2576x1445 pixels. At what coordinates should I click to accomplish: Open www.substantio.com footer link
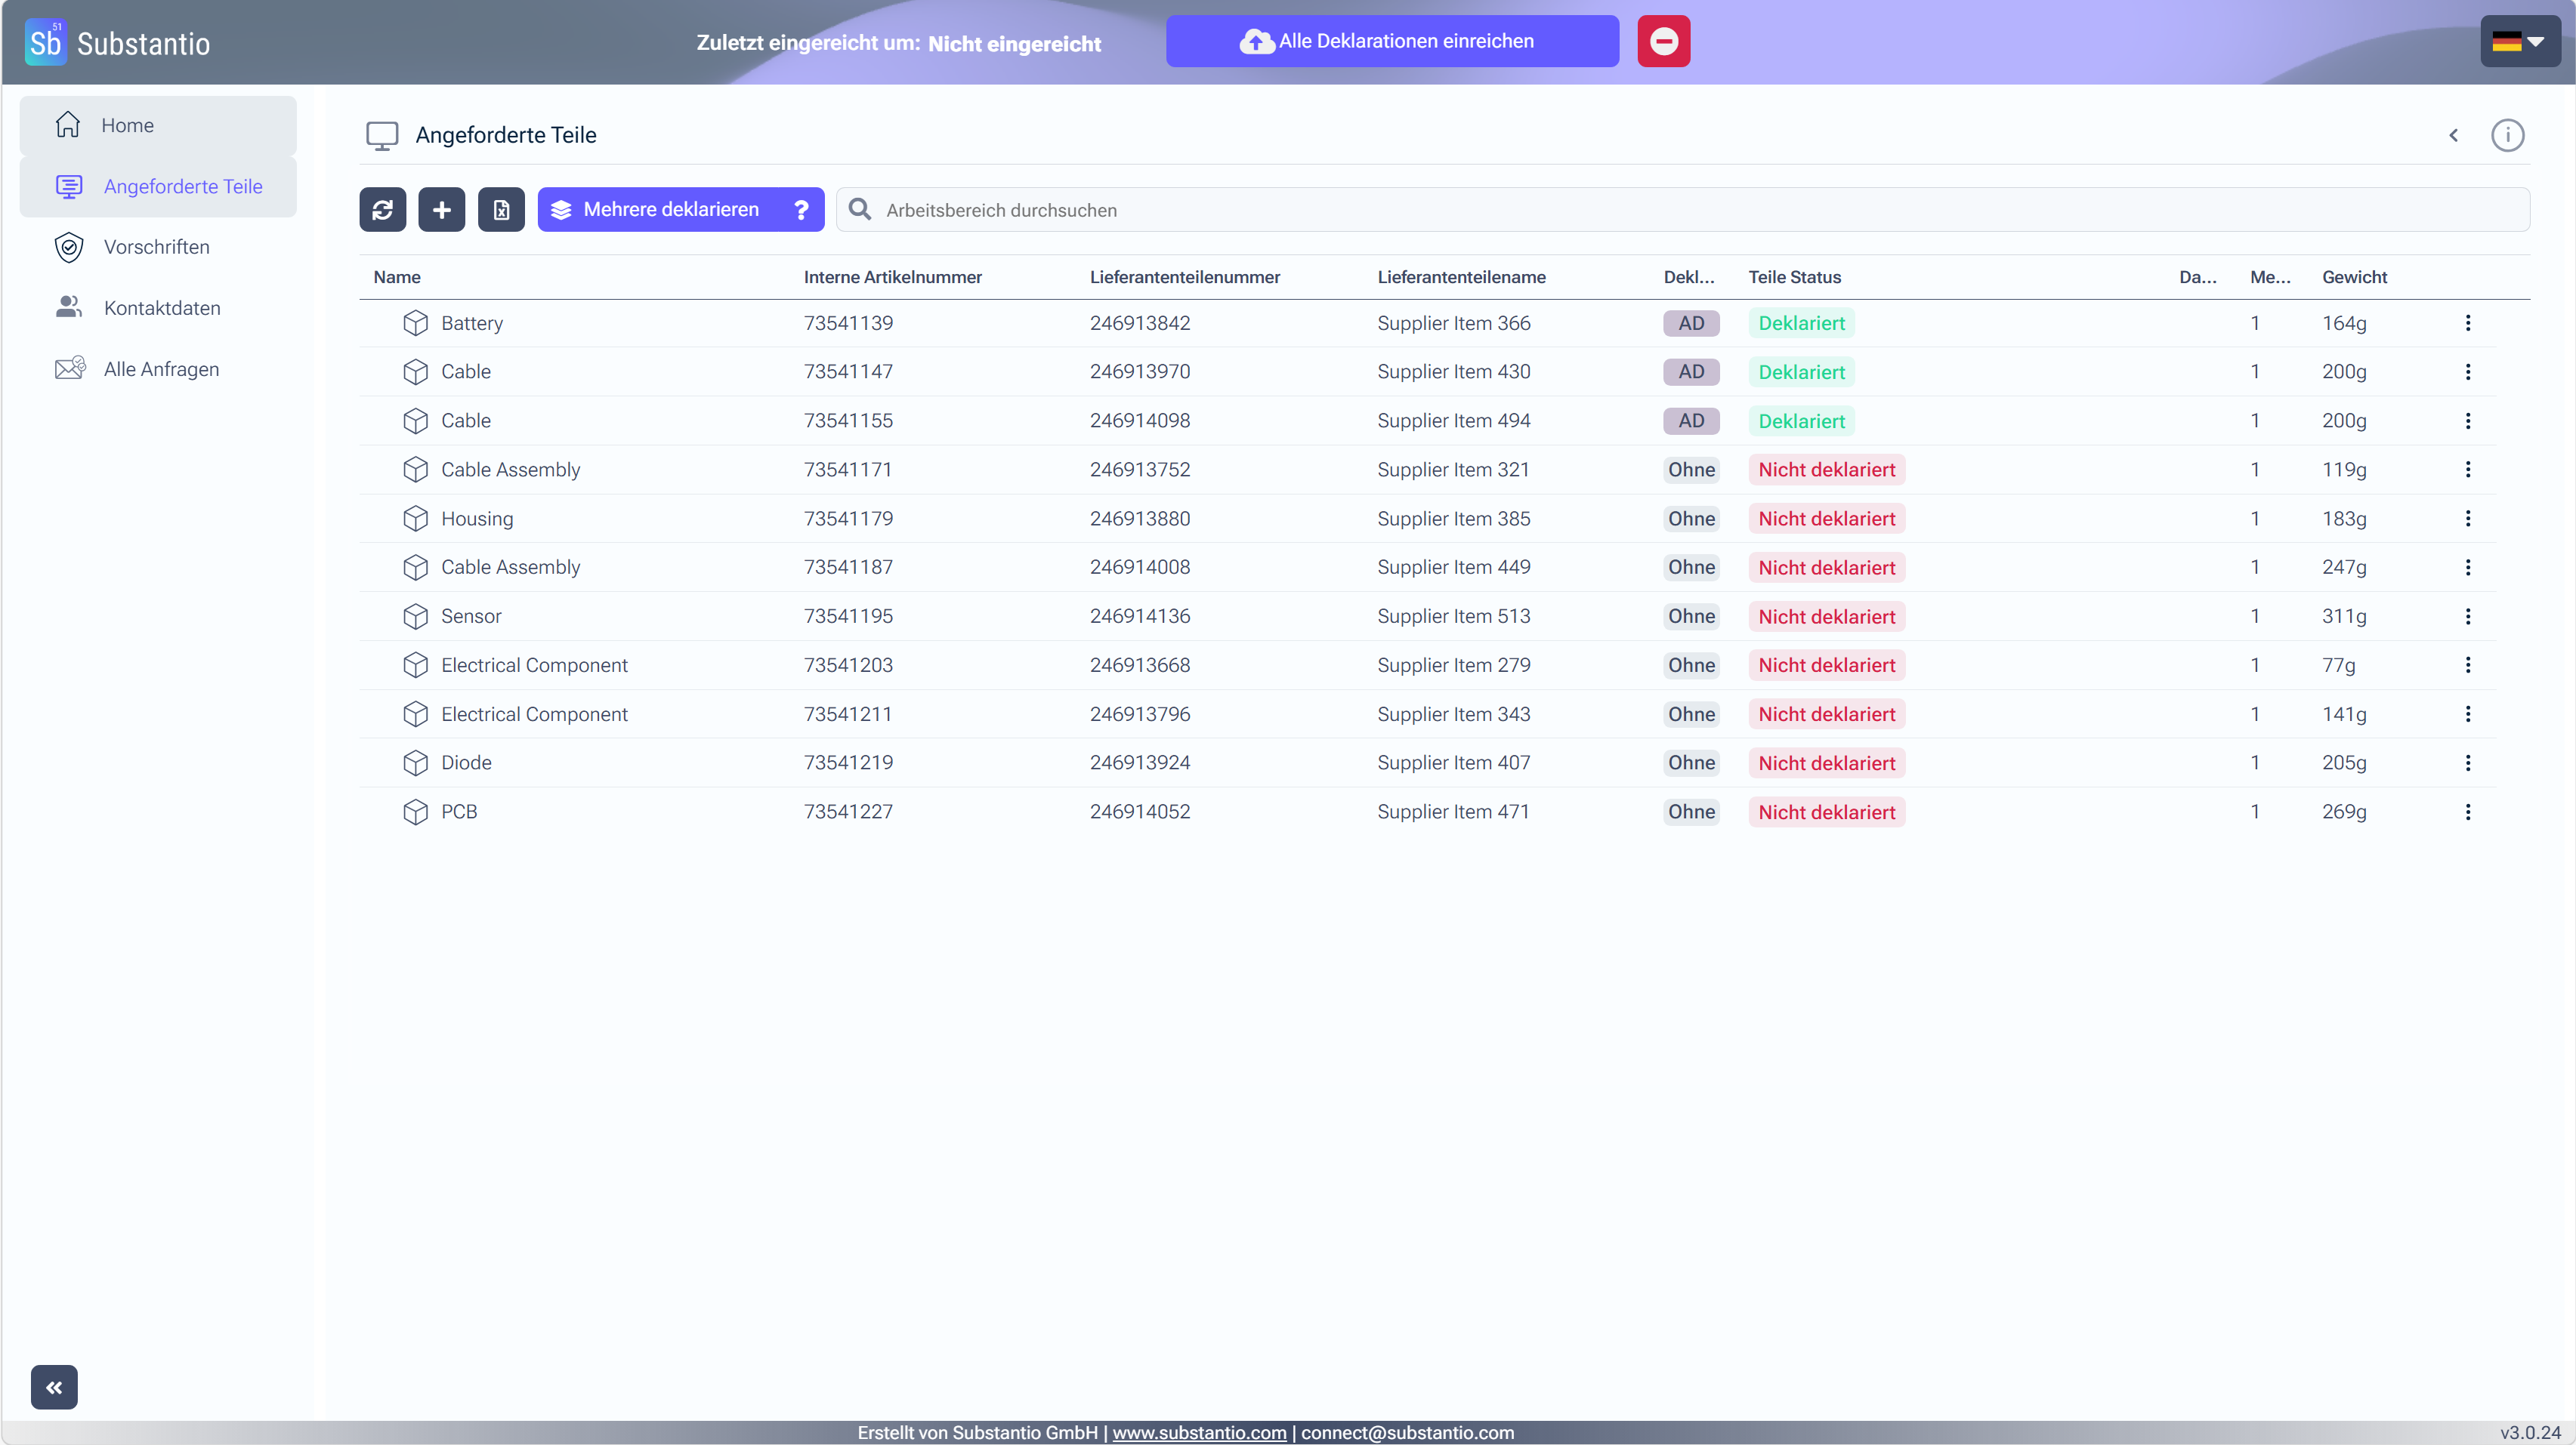[x=1199, y=1432]
